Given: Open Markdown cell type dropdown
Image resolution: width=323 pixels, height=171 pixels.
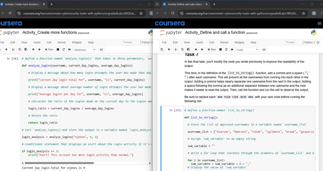Looking at the screenshot, I should click(x=85, y=50).
